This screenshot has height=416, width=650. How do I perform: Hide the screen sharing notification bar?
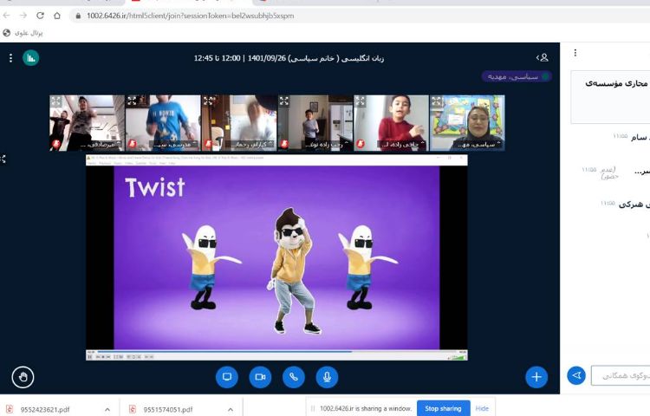[482, 408]
